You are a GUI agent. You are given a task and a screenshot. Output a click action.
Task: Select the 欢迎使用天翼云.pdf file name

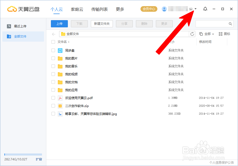click(x=79, y=98)
